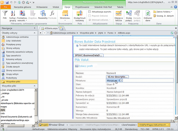Open Zakres folderu dropdown
Viewport: 178px width, 131px height.
point(163,12)
